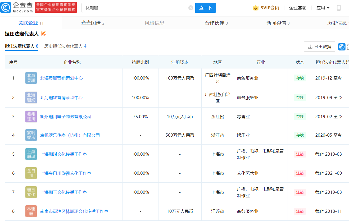This screenshot has width=349, height=222.
Task: Switch to the 新闻舆情 tab
Action: 278,23
